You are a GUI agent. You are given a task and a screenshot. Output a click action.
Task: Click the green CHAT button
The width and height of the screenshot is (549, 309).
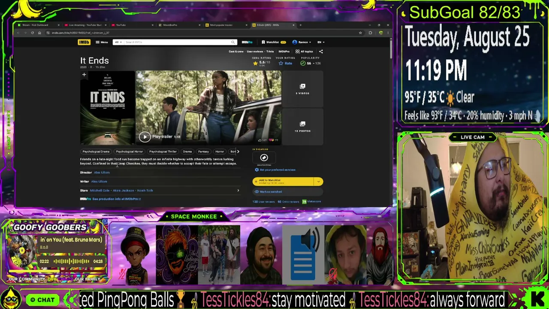coord(42,300)
